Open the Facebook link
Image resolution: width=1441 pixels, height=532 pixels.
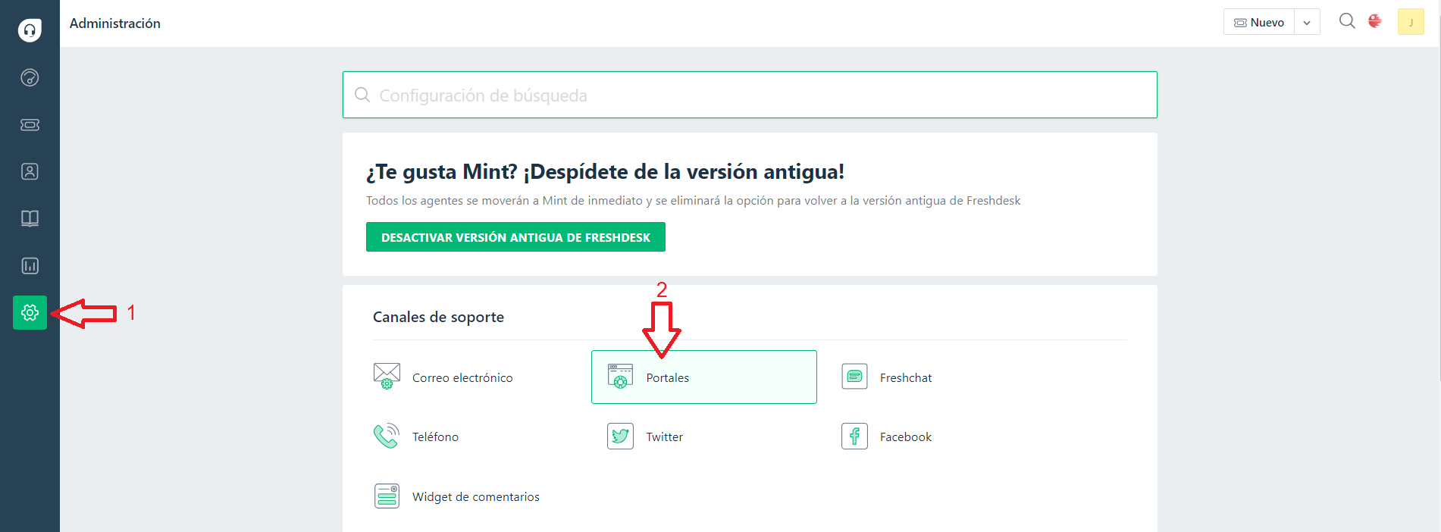[x=906, y=437]
